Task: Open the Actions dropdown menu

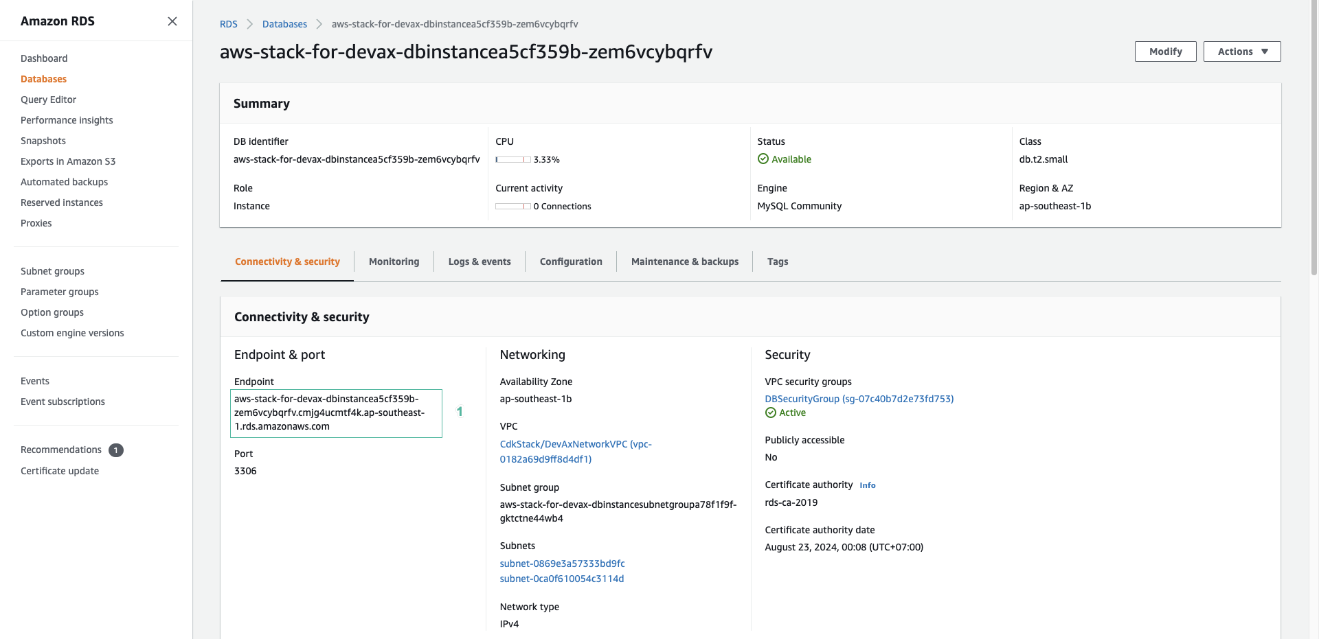Action: coord(1242,51)
